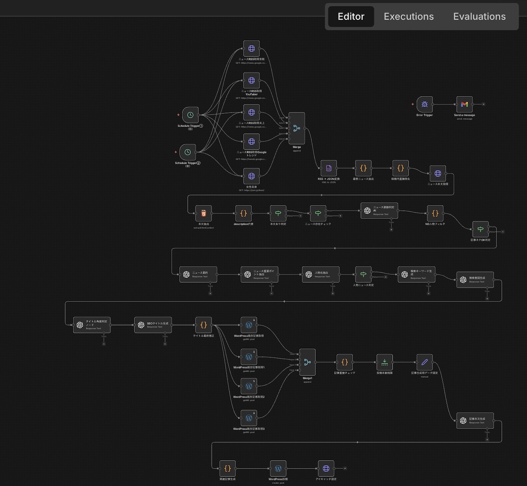This screenshot has width=527, height=486.
Task: Open the Gmail Send a message node
Action: click(x=465, y=104)
